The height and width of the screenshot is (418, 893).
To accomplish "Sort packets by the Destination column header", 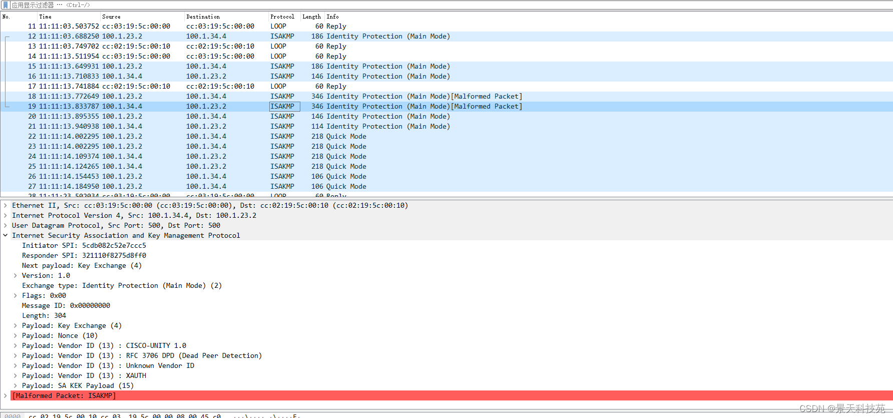I will tap(203, 17).
